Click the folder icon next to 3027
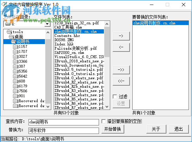 [15, 56]
